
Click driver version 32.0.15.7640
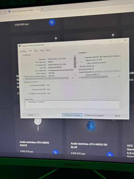click(x=97, y=60)
